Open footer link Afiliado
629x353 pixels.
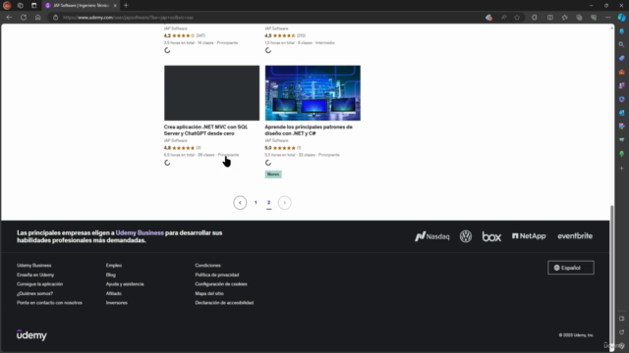(114, 293)
